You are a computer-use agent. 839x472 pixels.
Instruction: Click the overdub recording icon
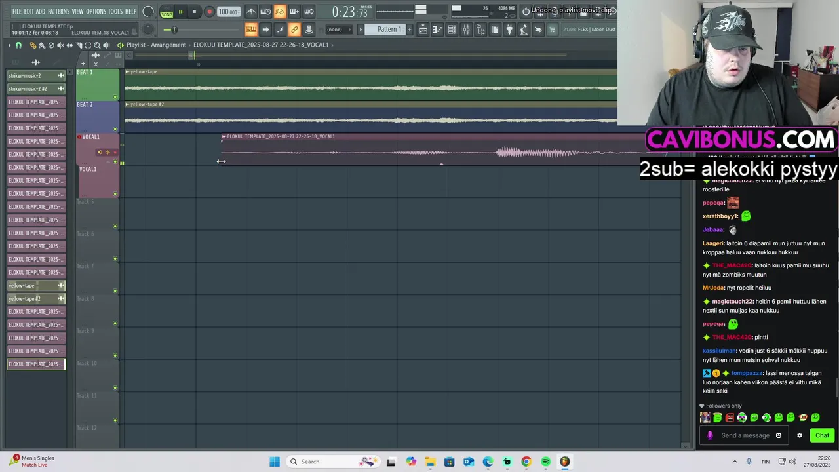pyautogui.click(x=294, y=12)
